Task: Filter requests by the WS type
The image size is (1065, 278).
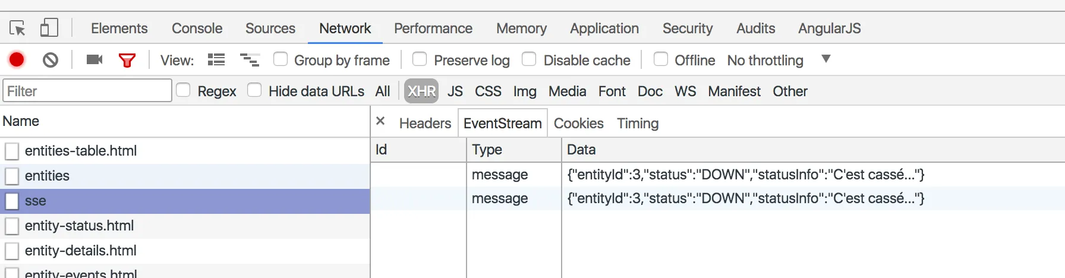Action: (x=685, y=91)
